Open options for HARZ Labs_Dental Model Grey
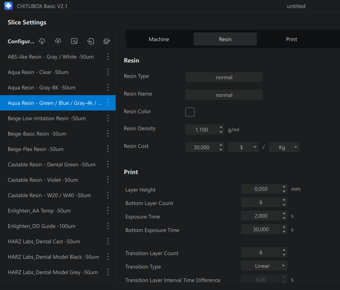 point(108,272)
